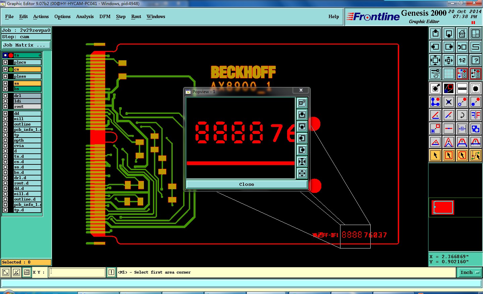
Task: Click the curved rotate arrow icon
Action: point(462,115)
